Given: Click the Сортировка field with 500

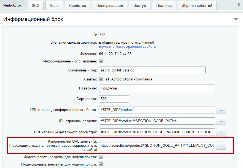Looking at the screenshot, I should click(114, 99).
